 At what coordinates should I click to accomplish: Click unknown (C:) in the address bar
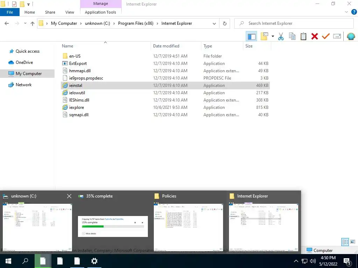click(98, 23)
